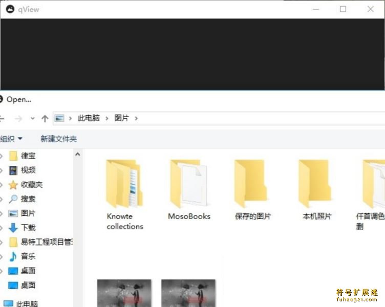
Task: Click the 收藏夹 star icon
Action: (13, 185)
